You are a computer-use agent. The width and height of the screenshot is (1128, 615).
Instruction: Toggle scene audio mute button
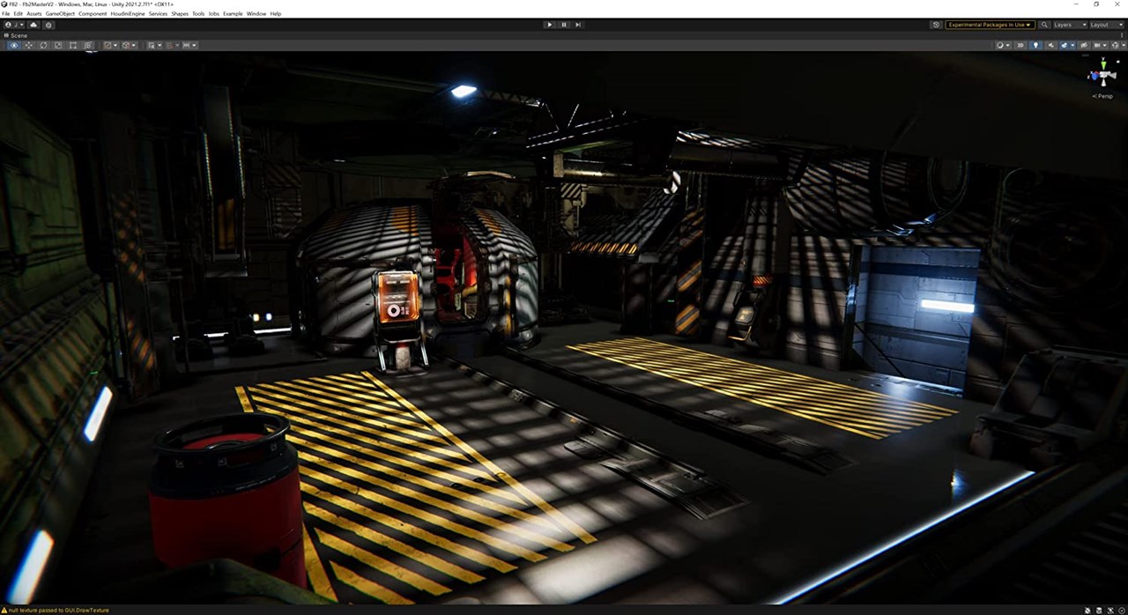(1050, 45)
